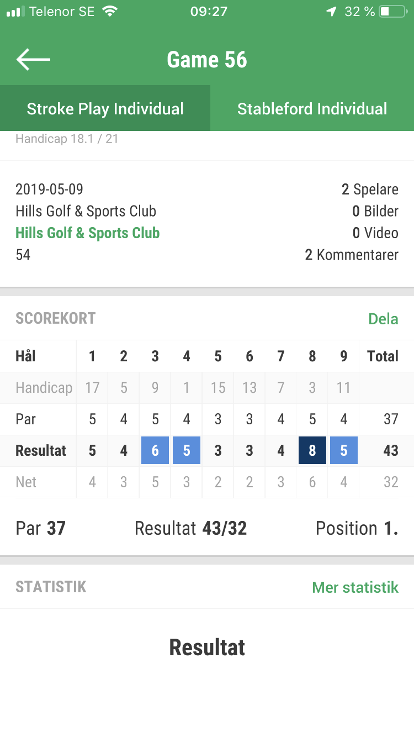This screenshot has height=737, width=414.
Task: Select the dark blue score 8 cell
Action: point(312,450)
